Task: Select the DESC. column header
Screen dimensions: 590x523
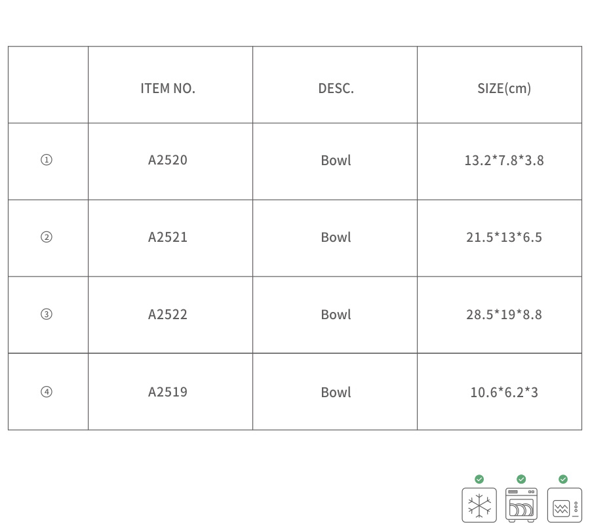Action: (336, 89)
